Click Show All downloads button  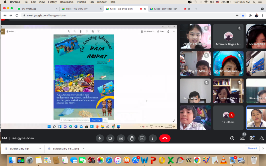(252, 148)
